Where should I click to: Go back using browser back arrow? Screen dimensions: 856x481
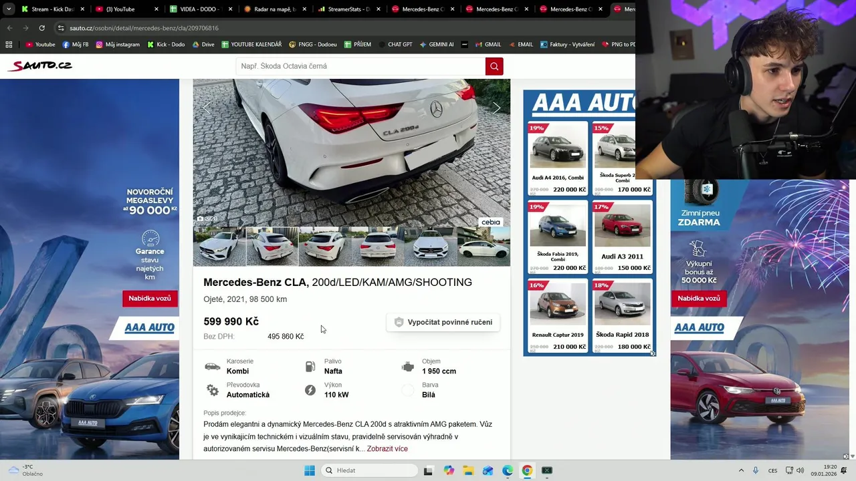pos(9,28)
